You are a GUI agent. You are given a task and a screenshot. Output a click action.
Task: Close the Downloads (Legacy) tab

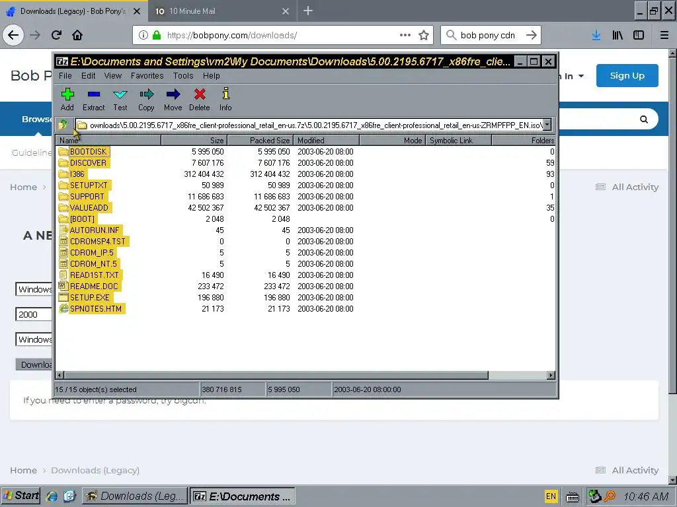click(x=137, y=11)
